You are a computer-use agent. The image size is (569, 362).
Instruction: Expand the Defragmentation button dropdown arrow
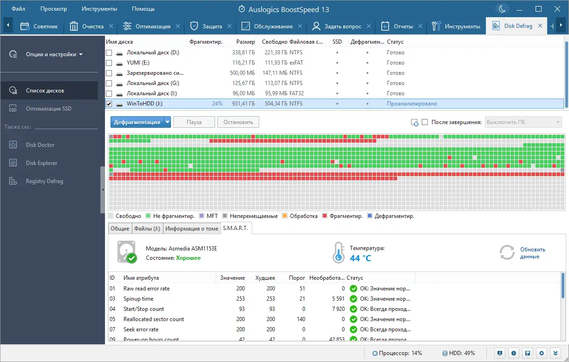167,122
